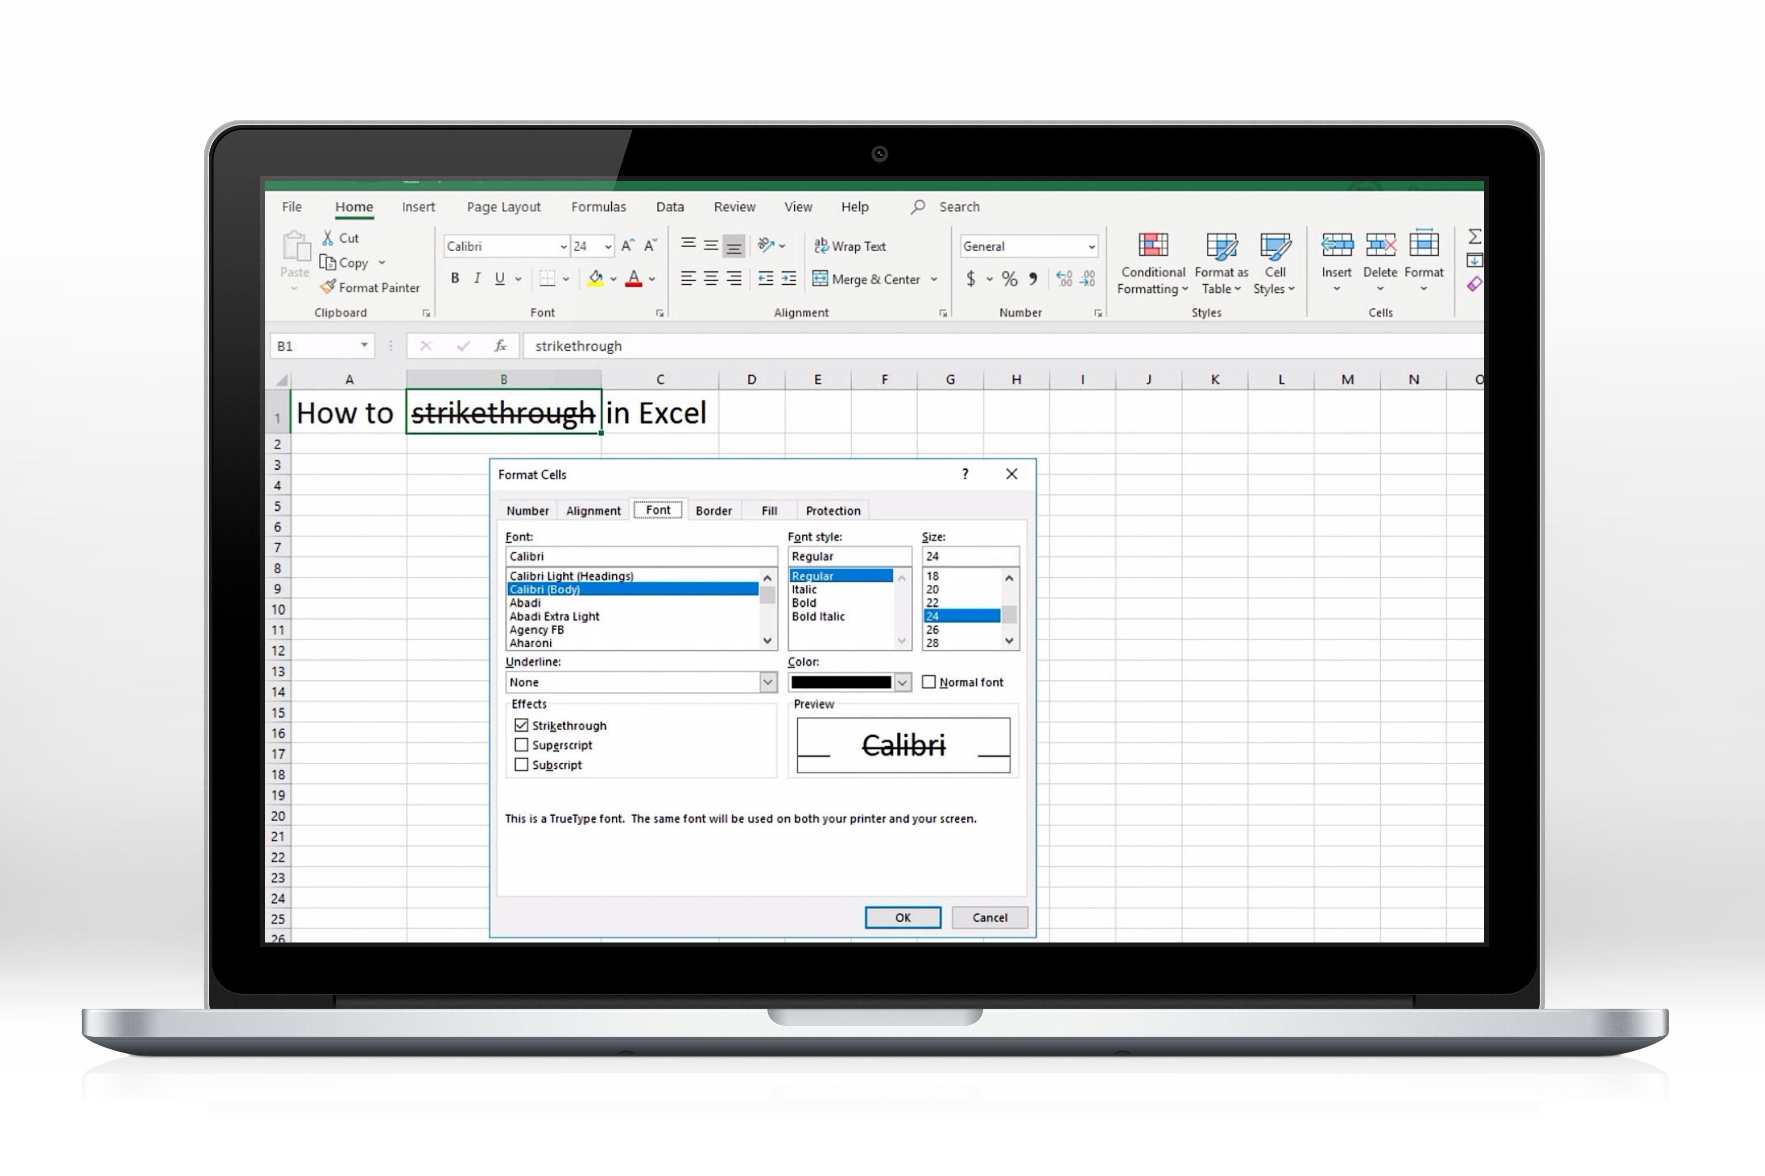Apply Comma Style format

(1034, 279)
